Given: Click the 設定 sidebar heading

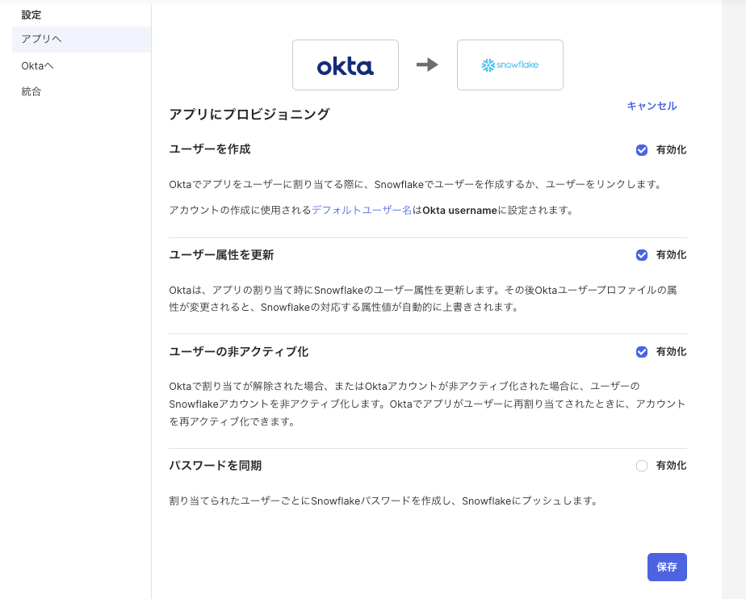Looking at the screenshot, I should 31,15.
